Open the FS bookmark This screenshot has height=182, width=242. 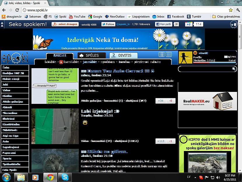[48, 16]
